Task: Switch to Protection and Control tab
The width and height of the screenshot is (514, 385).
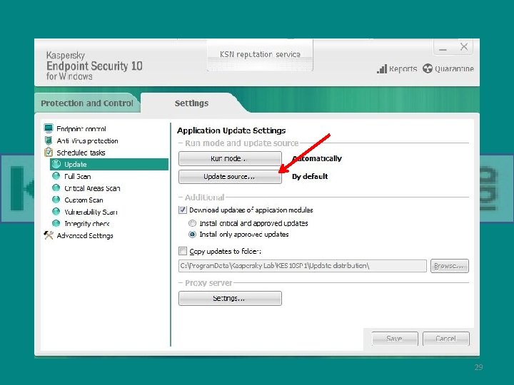Action: tap(87, 103)
